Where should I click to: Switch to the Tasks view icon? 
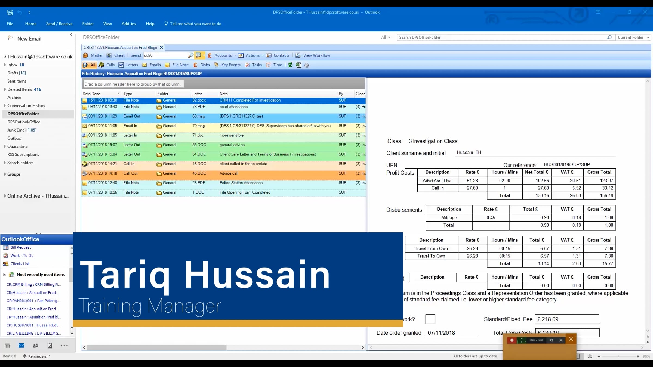click(50, 346)
